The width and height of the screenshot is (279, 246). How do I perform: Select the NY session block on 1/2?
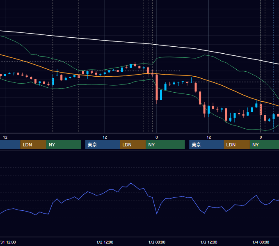point(165,145)
